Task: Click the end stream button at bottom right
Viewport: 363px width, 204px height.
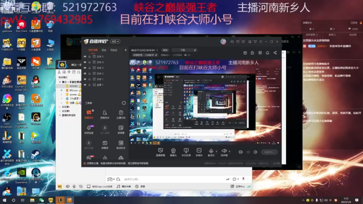Action: coord(270,152)
